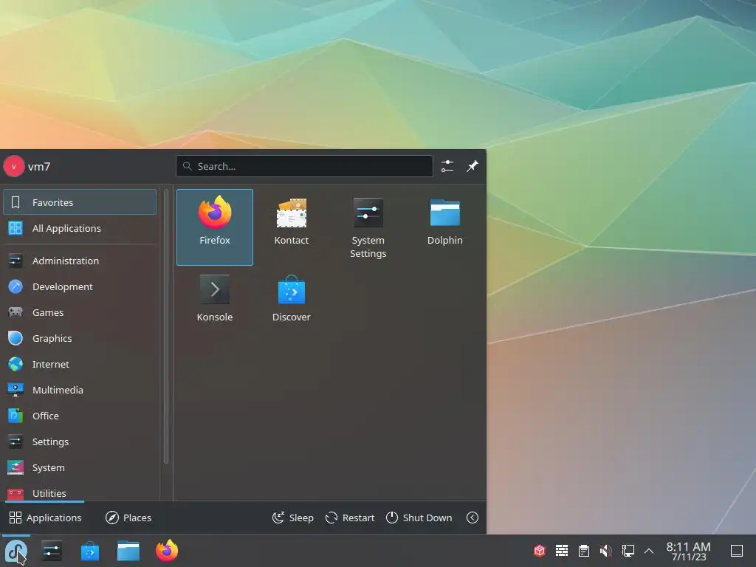The image size is (756, 567).
Task: Open the System category
Action: click(x=80, y=467)
